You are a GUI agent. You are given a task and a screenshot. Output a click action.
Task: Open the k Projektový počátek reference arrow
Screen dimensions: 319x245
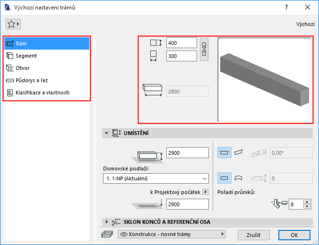coord(206,192)
